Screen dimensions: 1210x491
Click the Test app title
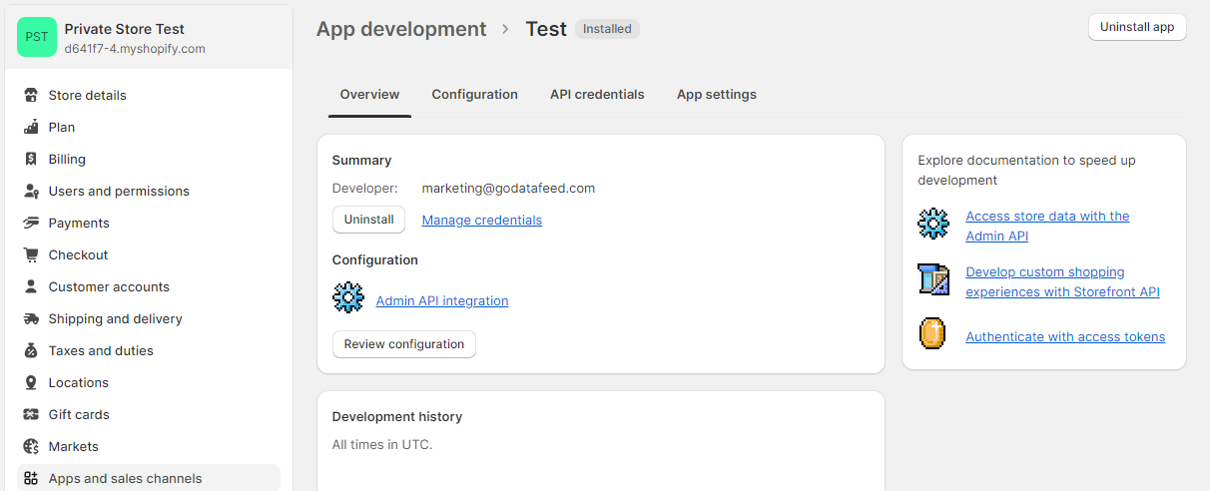point(546,30)
